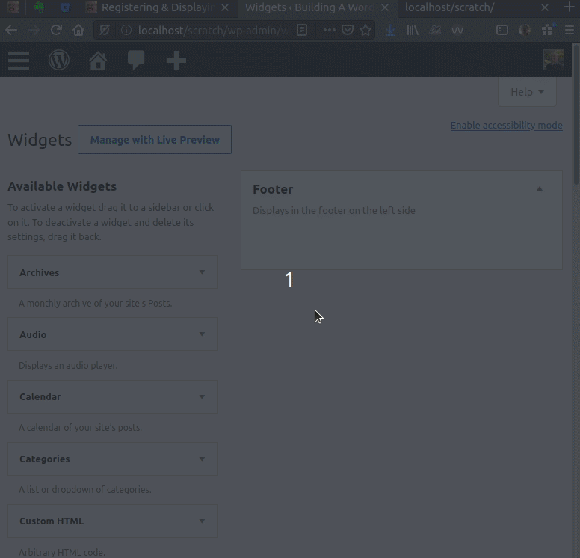Select the Custom HTML widget title
The height and width of the screenshot is (558, 580).
(52, 521)
